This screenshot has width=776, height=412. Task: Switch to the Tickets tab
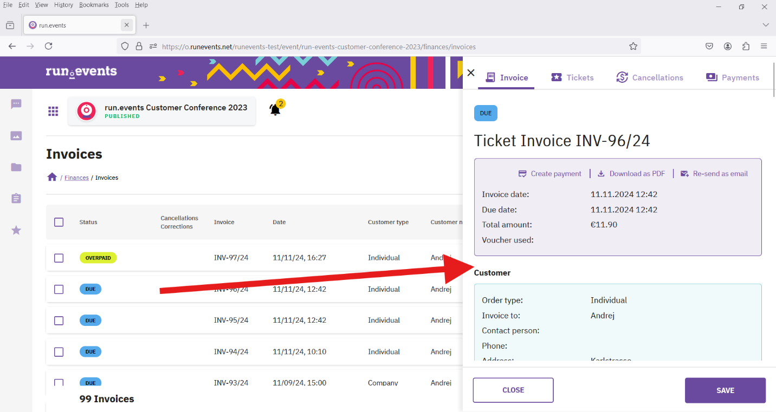tap(572, 77)
